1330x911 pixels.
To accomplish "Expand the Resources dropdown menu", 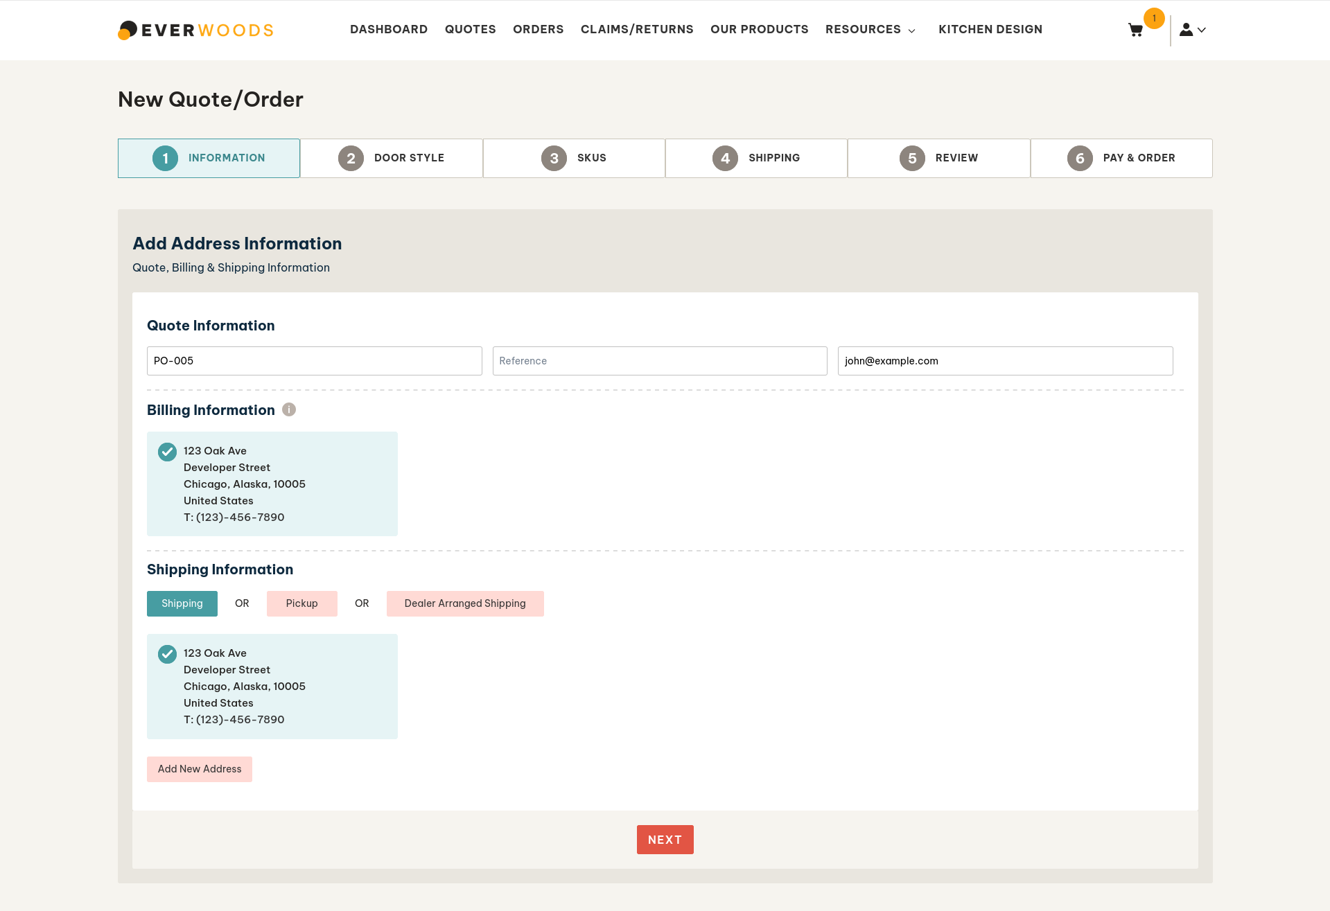I will tap(870, 29).
